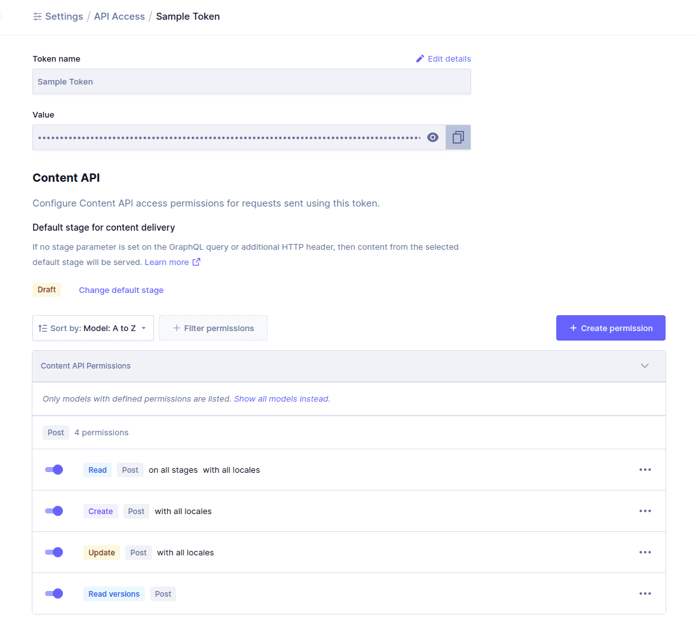
Task: Toggle the Read versions permission switch
Action: click(54, 594)
